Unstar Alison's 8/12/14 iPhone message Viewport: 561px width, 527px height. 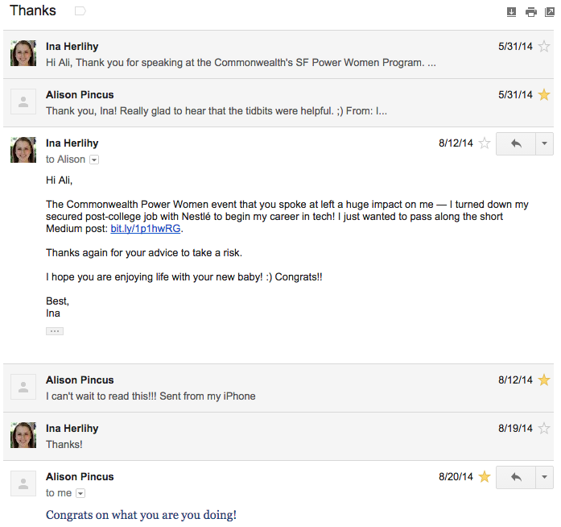545,380
